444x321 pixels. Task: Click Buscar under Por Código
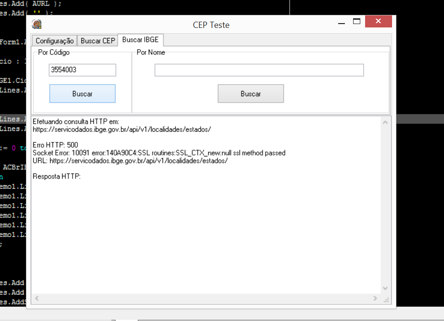click(82, 93)
